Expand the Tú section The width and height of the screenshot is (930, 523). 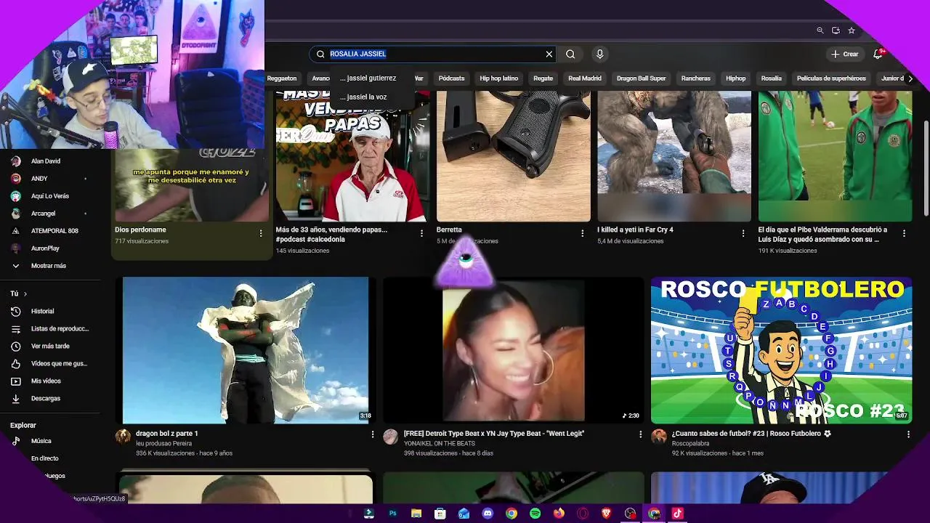tap(19, 293)
